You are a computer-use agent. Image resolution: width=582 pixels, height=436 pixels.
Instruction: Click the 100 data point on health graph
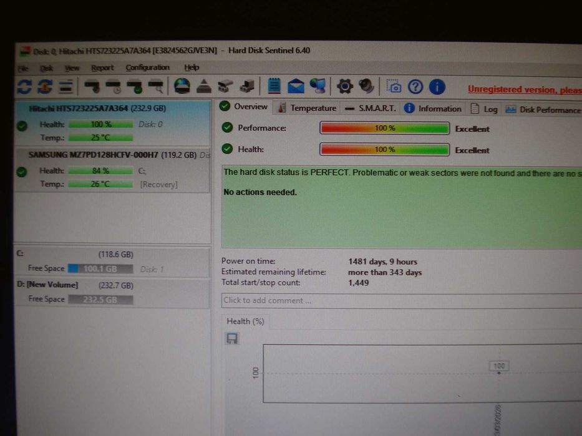[499, 373]
